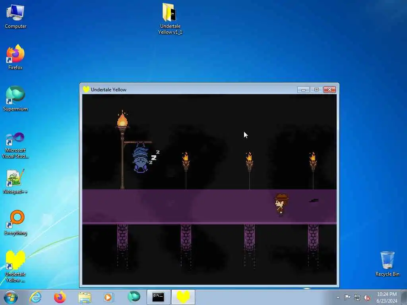This screenshot has height=305, width=407.
Task: Select the Recycle Bin icon
Action: (387, 264)
